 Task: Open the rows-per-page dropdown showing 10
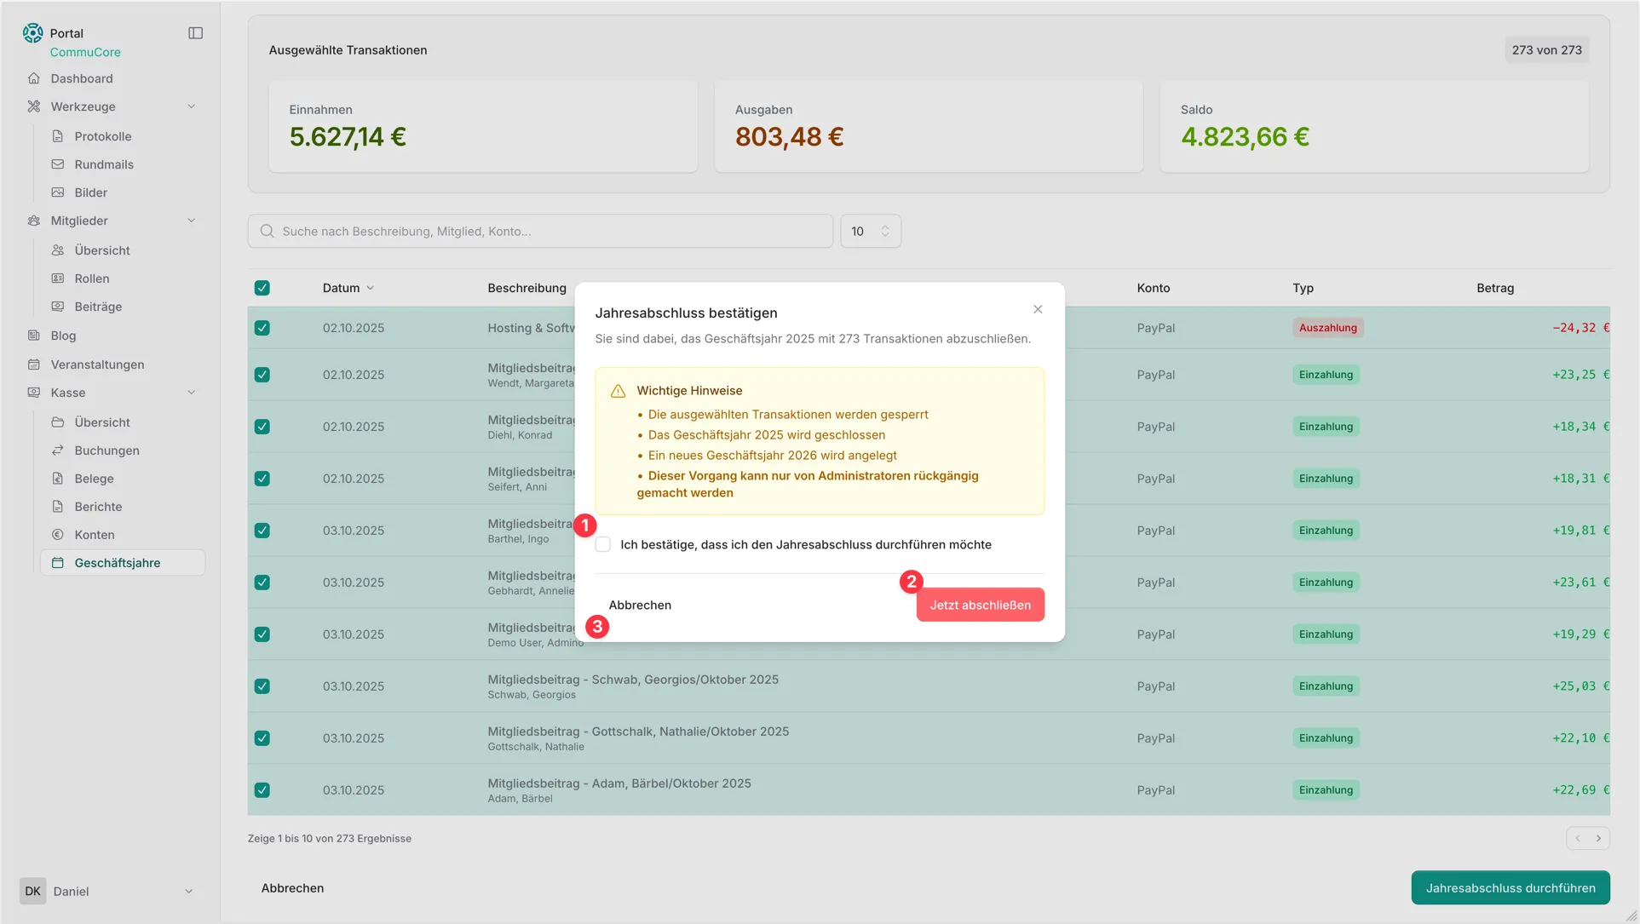(870, 232)
